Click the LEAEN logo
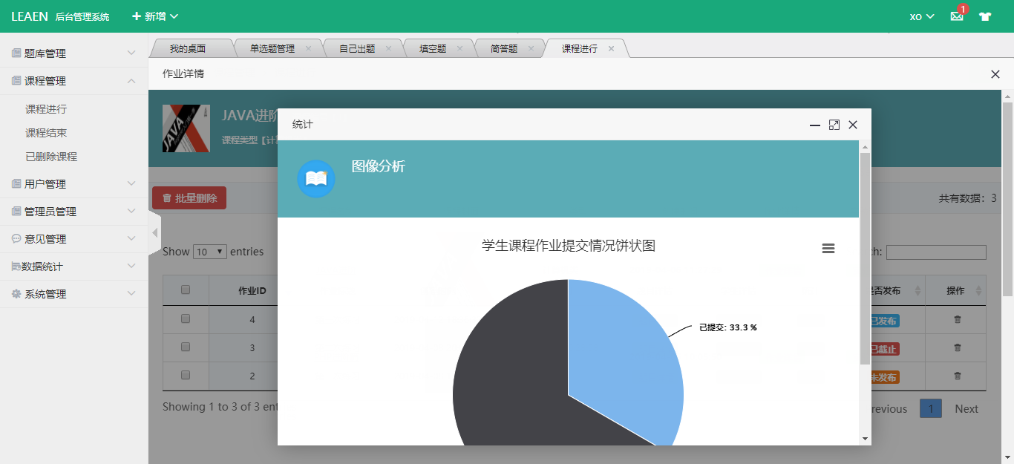The image size is (1014, 464). [29, 16]
